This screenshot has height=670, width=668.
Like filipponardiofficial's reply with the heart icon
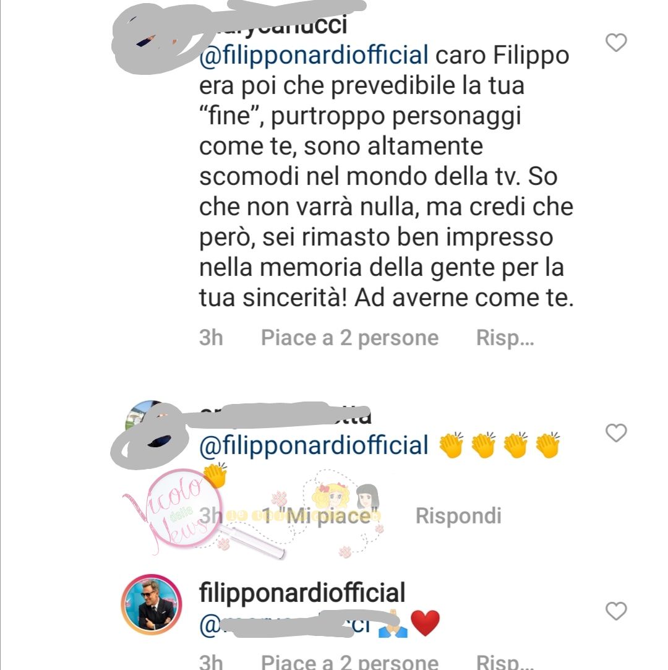click(x=616, y=611)
